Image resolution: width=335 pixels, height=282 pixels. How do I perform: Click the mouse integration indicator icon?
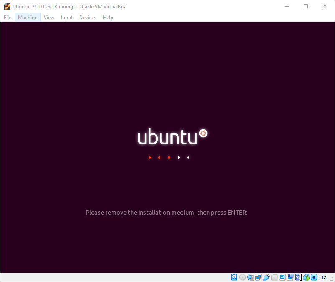[x=306, y=277]
